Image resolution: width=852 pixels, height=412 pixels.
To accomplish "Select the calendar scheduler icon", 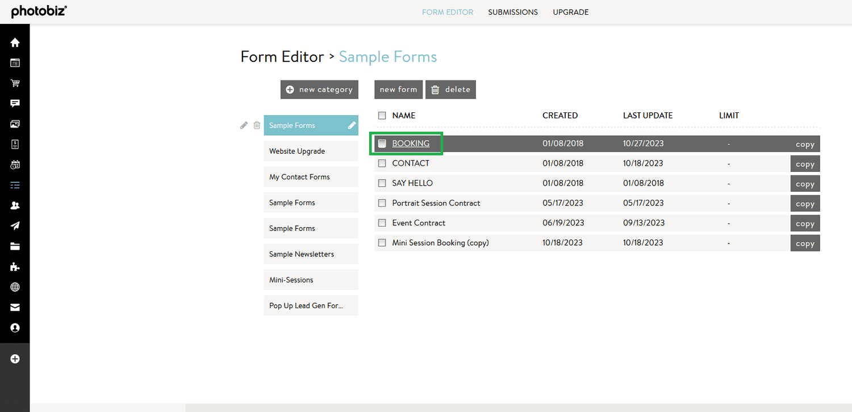I will tap(15, 165).
